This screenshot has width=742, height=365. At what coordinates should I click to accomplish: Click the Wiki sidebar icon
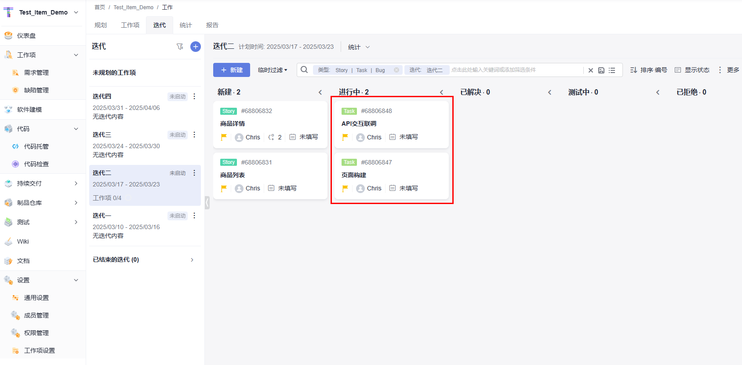(8, 241)
